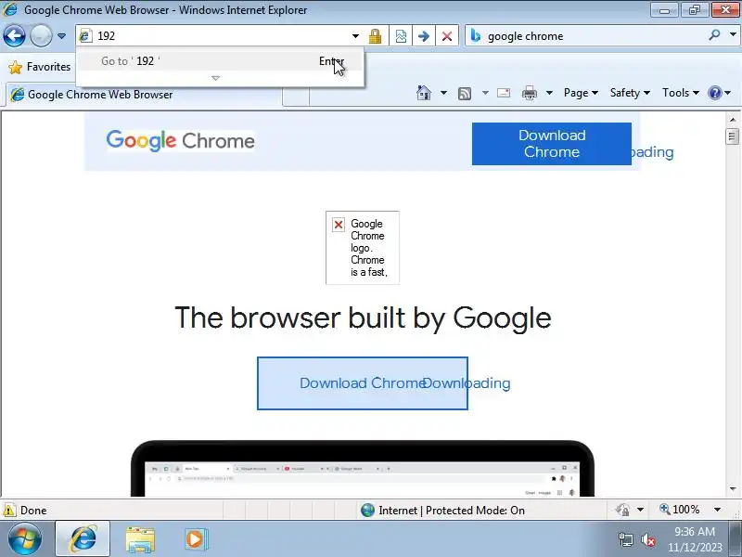The height and width of the screenshot is (557, 742).
Task: Click the Go arrow button
Action: (424, 36)
